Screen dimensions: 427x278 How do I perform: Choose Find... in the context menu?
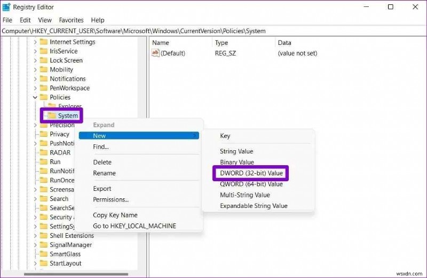pyautogui.click(x=101, y=147)
